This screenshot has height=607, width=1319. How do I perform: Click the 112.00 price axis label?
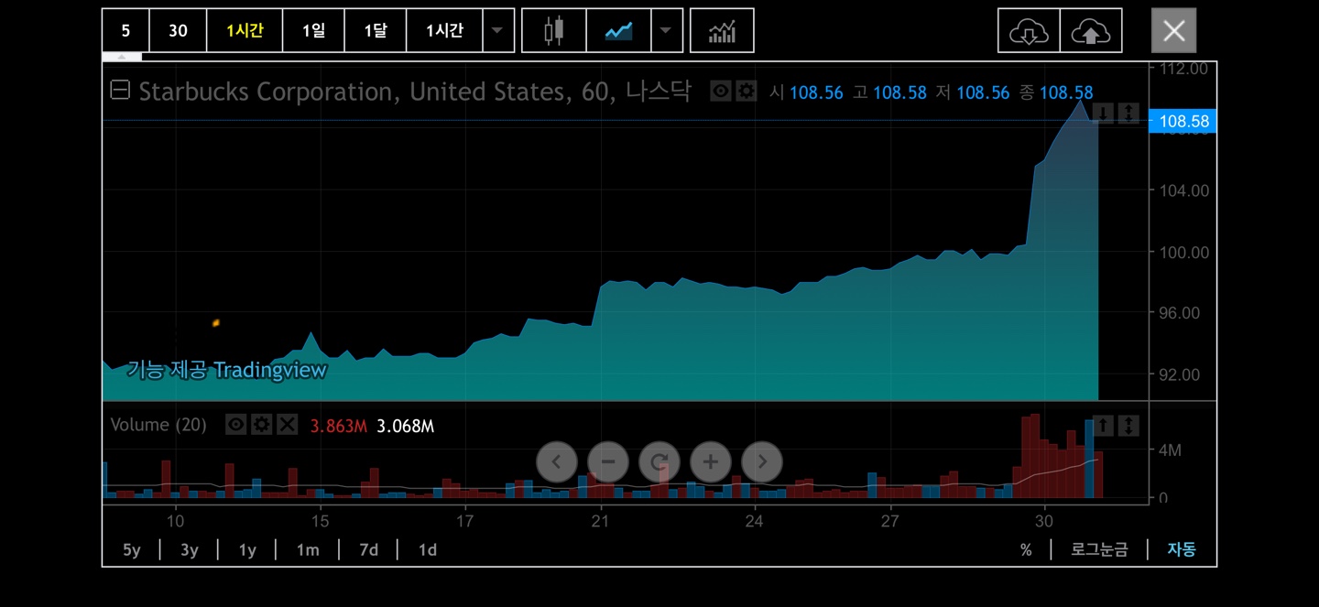[1183, 69]
